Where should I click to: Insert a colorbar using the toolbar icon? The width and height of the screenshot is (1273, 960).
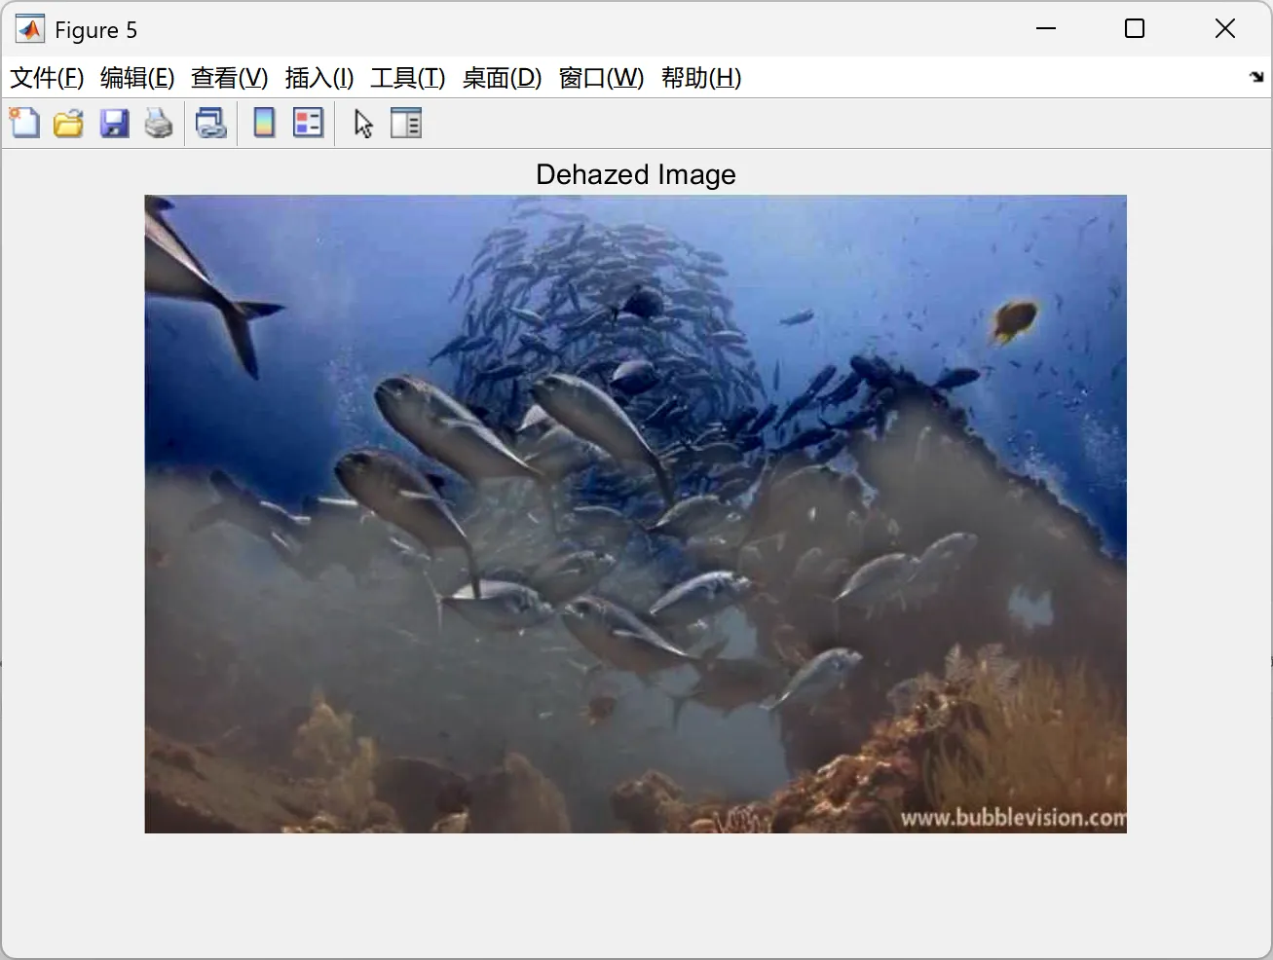tap(264, 124)
